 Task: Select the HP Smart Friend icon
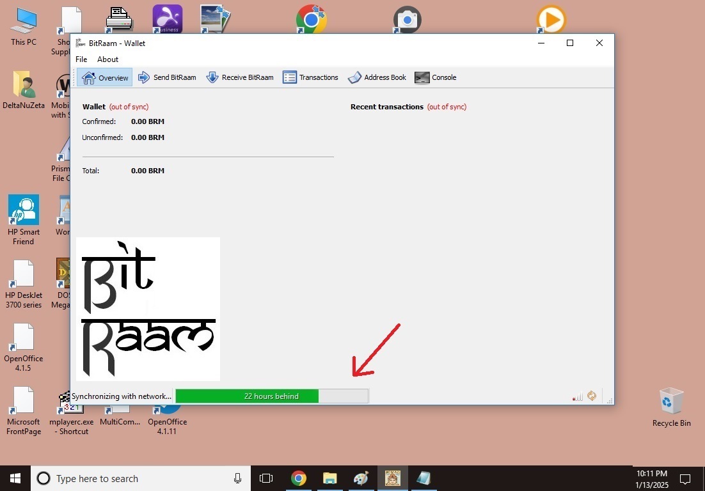24,220
